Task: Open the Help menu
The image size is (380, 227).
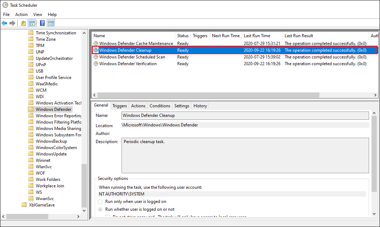Action: click(52, 15)
